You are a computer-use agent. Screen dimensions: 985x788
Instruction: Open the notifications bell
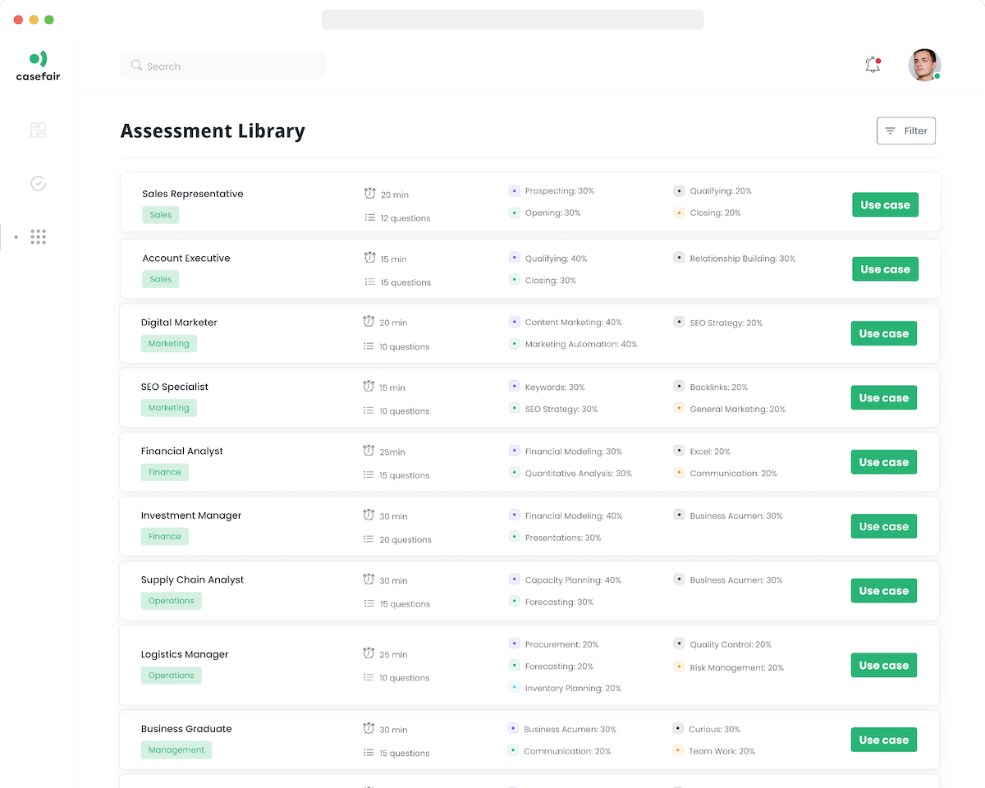[x=873, y=63]
